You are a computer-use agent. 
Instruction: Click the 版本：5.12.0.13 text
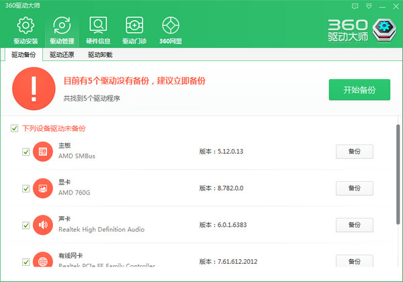point(221,152)
